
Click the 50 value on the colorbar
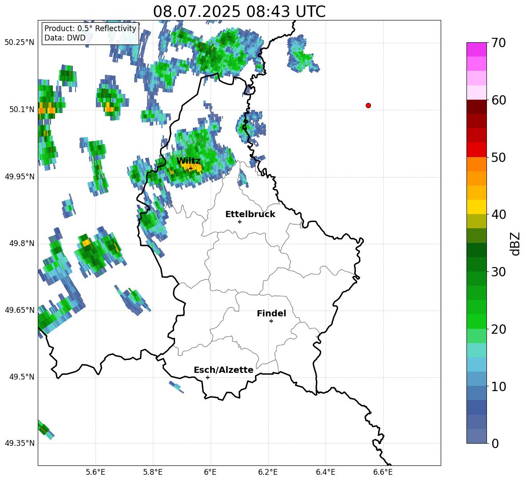tap(498, 157)
